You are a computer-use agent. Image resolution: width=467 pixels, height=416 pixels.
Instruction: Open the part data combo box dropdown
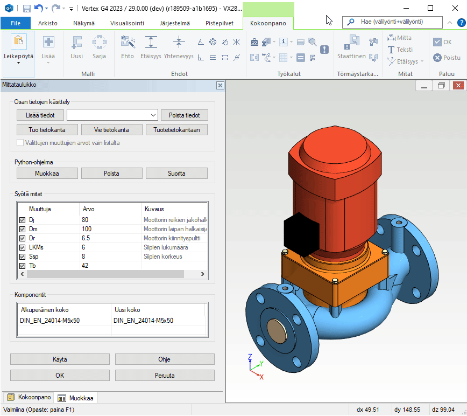click(x=153, y=115)
